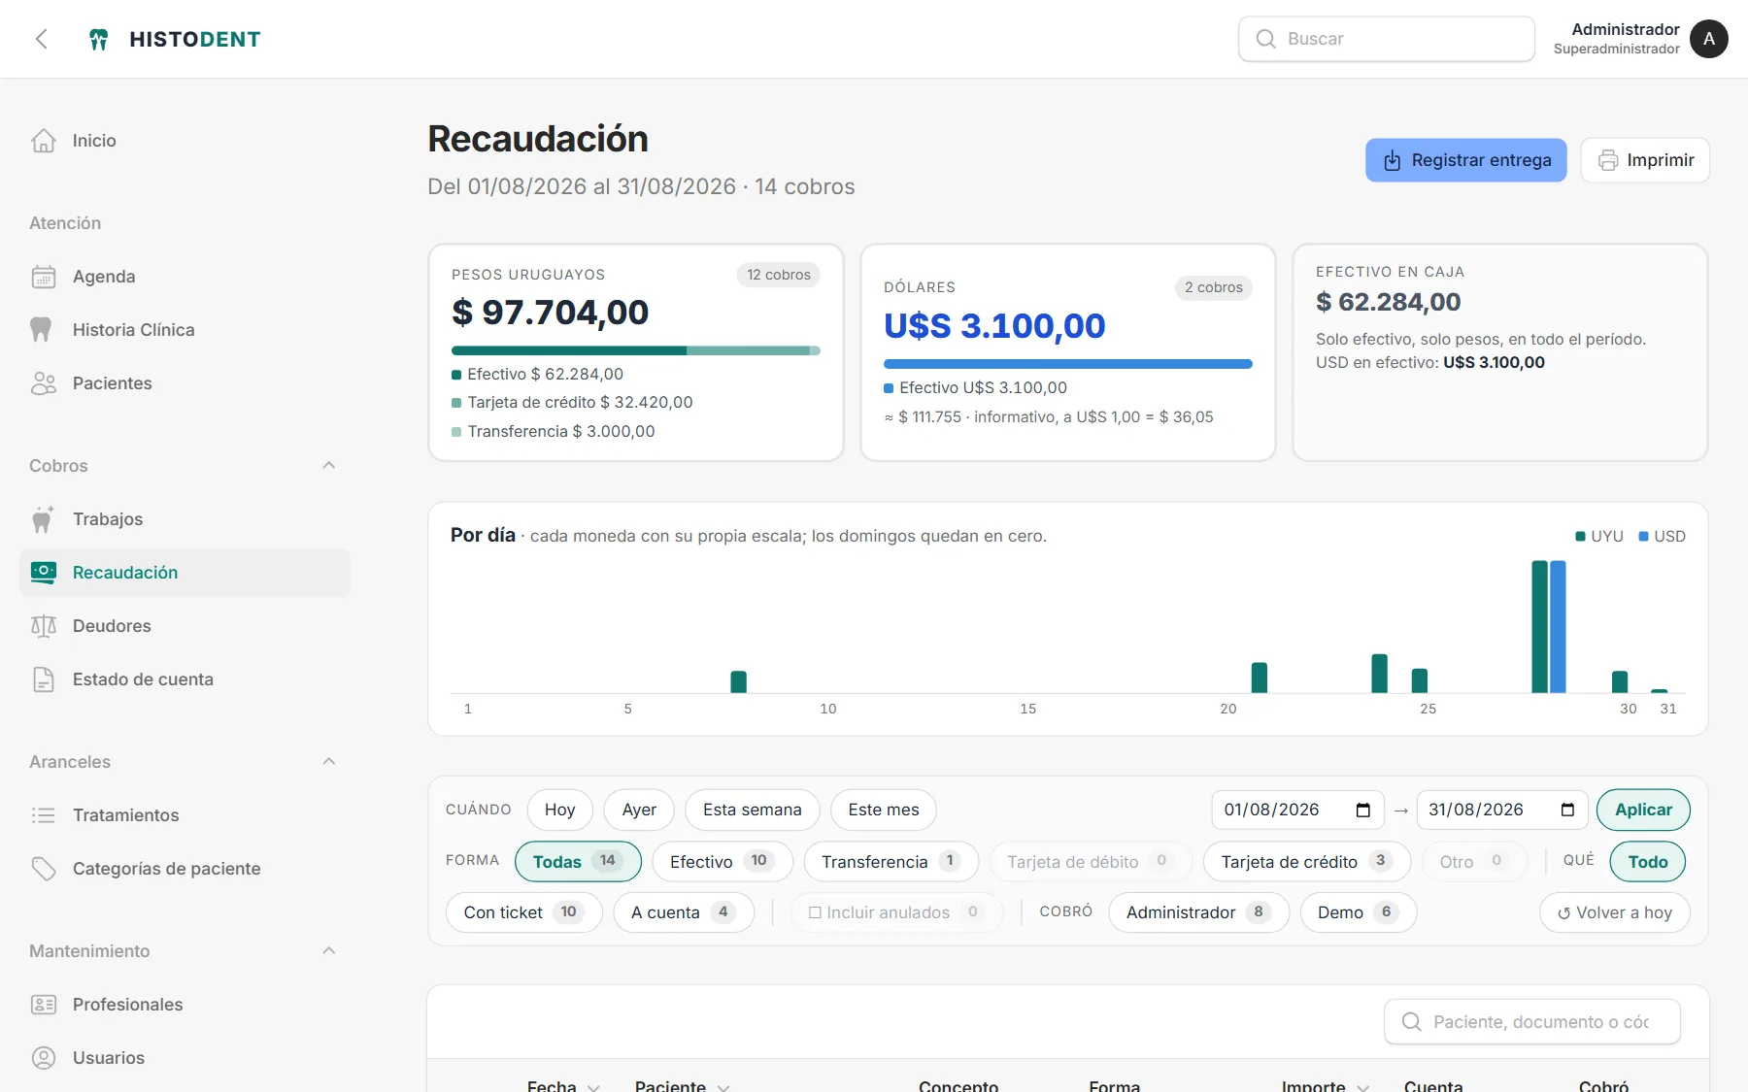Click the Deudores balance scale icon

coord(44,626)
